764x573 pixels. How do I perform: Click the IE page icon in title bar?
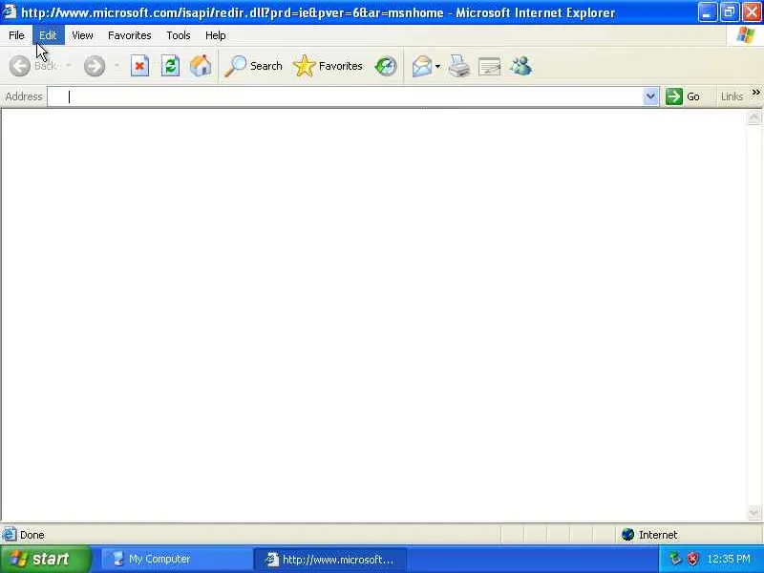(9, 11)
